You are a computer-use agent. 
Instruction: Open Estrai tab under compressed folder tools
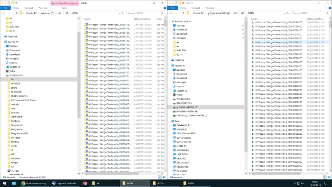click(65, 8)
